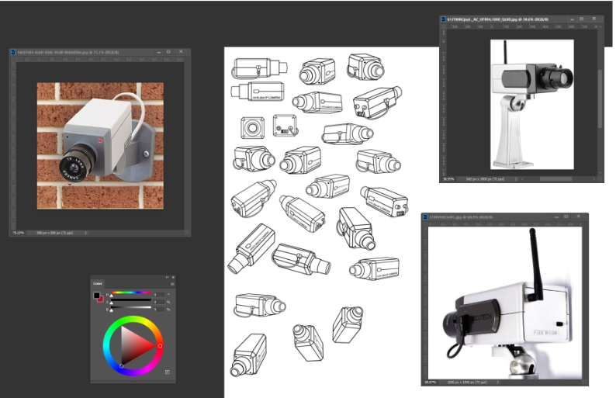Click title bar of brick-wall camera document
616x398 pixels.
100,52
